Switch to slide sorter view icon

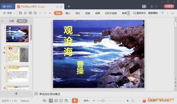(x=56, y=101)
